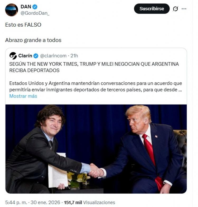Expand quoted tweet with Mostrar más
198x207 pixels.
23,96
